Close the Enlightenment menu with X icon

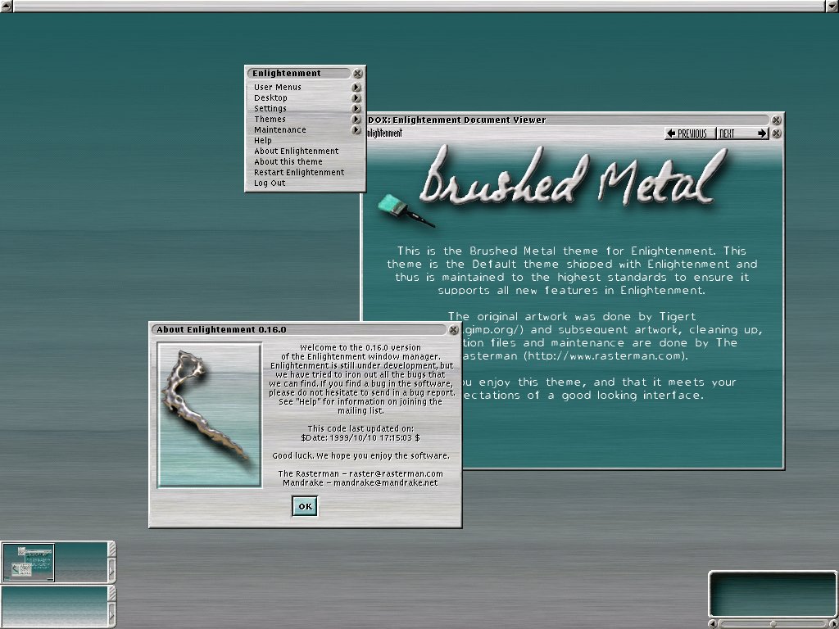point(358,73)
